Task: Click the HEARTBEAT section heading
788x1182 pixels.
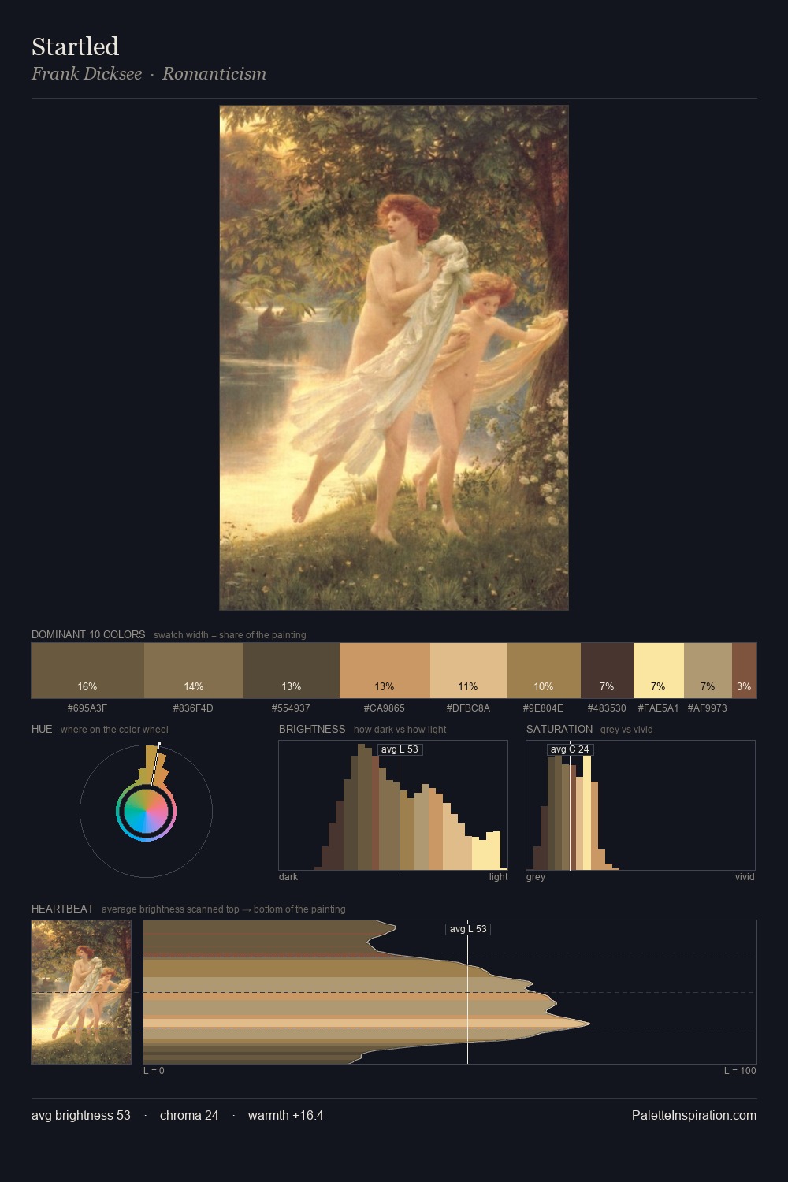Action: tap(62, 909)
